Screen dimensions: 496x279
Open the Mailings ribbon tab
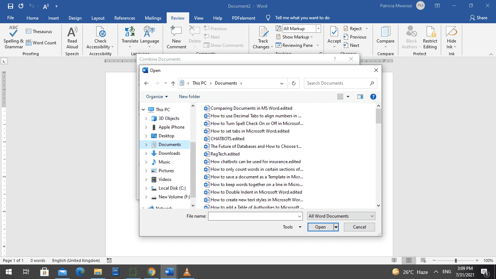click(x=153, y=17)
